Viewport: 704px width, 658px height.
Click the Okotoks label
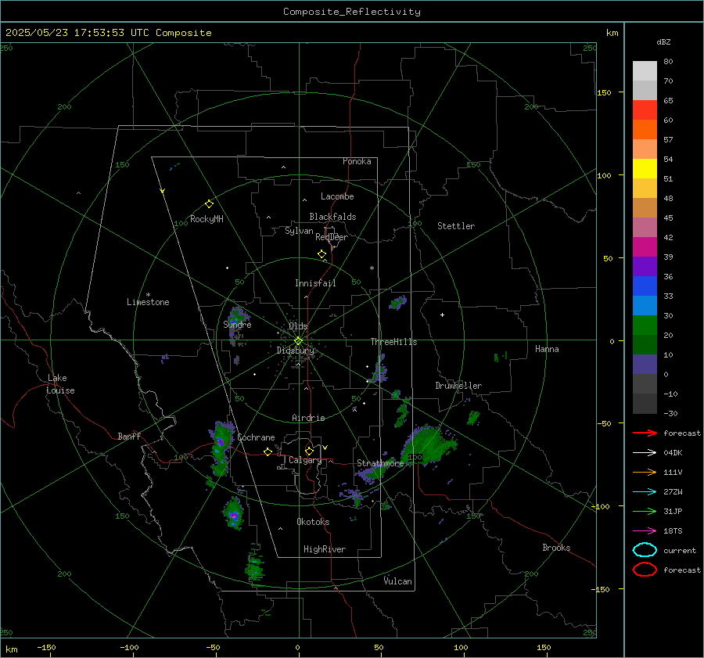pyautogui.click(x=313, y=522)
